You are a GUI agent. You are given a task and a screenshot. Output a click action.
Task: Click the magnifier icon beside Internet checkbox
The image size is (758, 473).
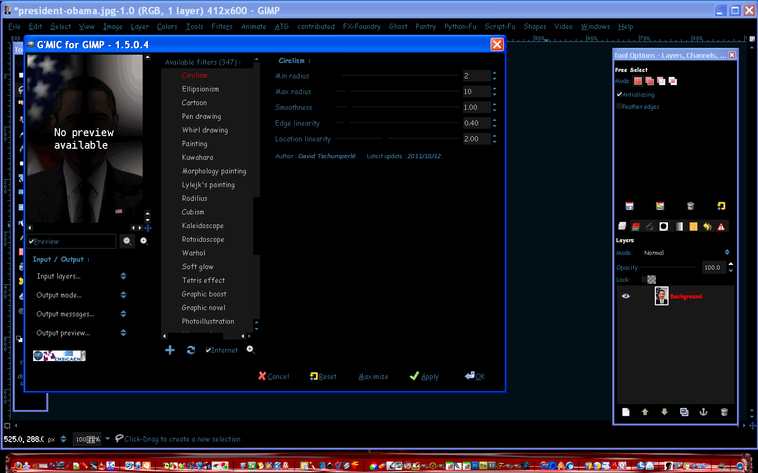[x=251, y=350]
